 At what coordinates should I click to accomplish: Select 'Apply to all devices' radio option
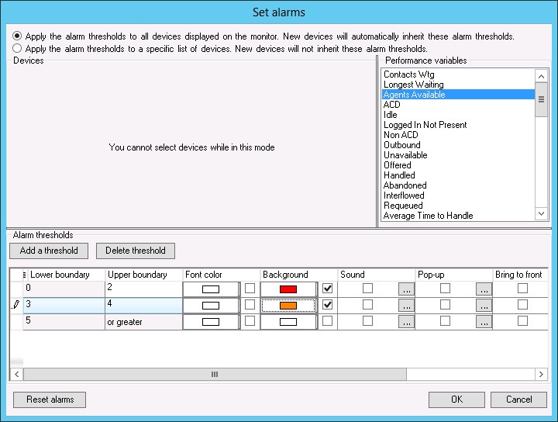[17, 36]
